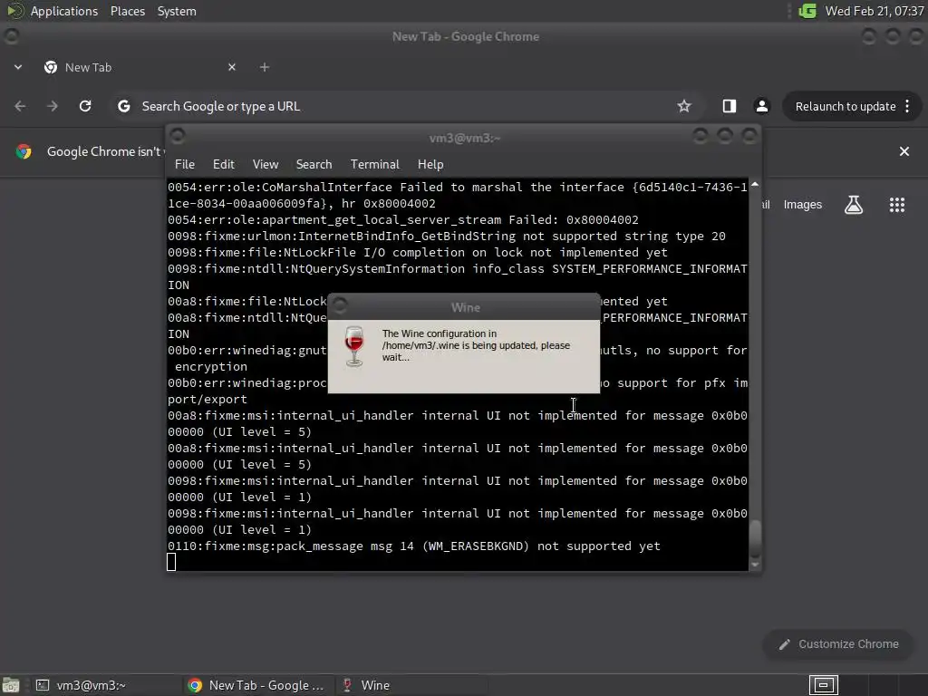Open the terminal Search menu
Viewport: 928px width, 696px height.
click(x=314, y=165)
